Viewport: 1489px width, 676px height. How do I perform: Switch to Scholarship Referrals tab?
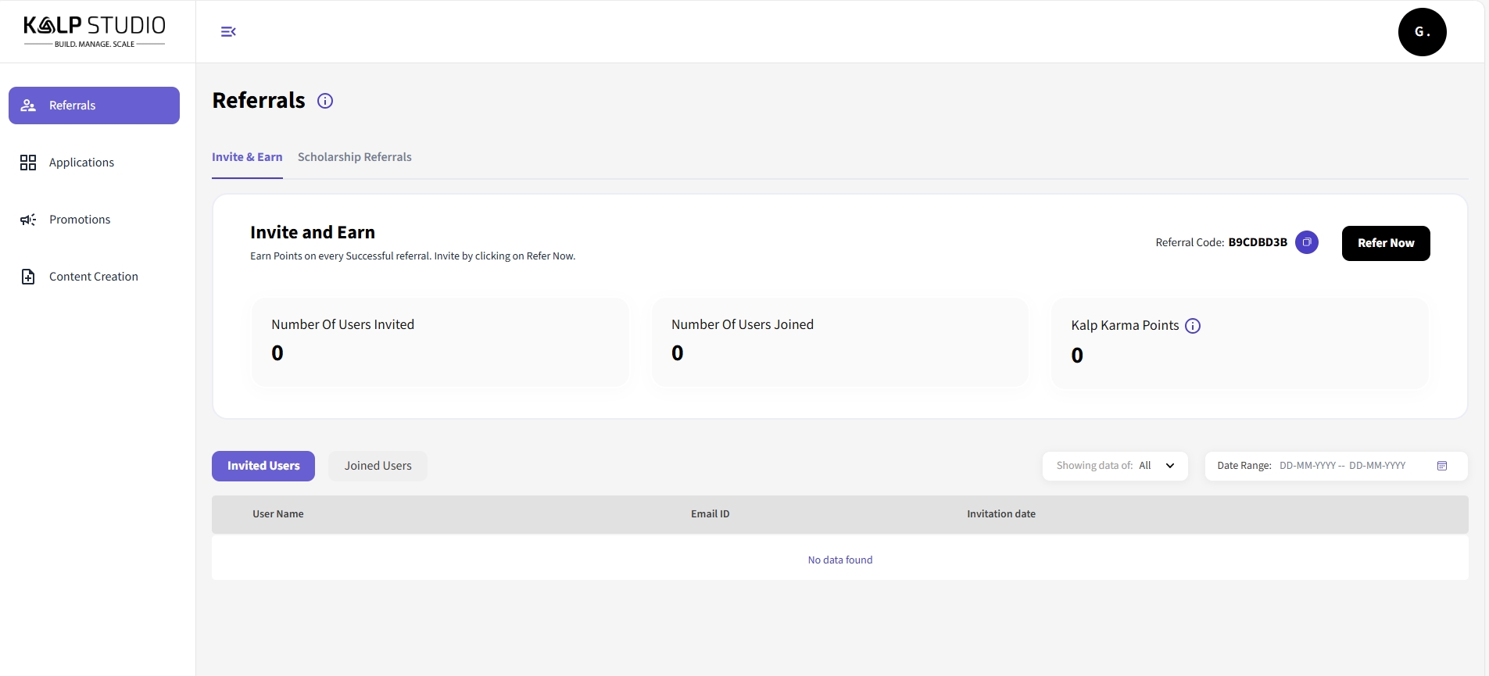click(354, 157)
